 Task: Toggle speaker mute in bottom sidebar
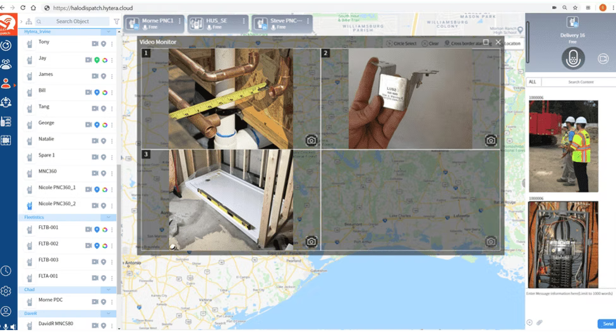click(x=13, y=327)
